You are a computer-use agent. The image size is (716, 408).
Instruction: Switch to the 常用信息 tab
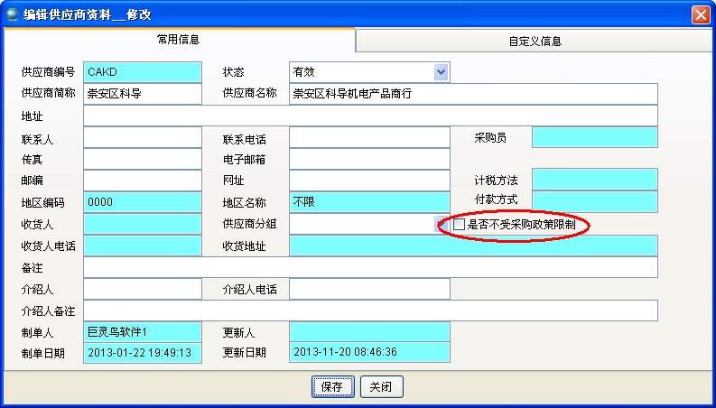pos(179,41)
